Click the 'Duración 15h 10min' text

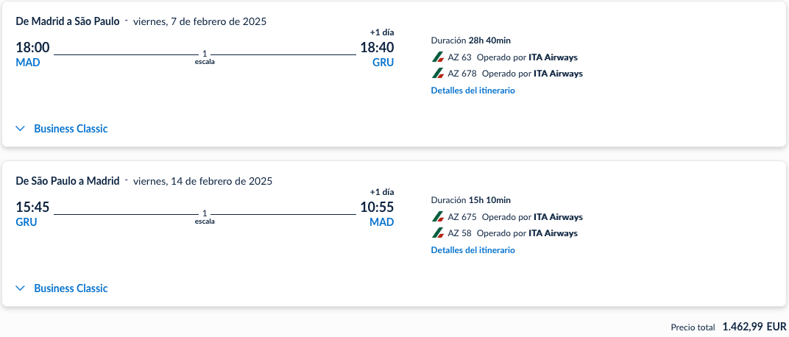pyautogui.click(x=470, y=200)
